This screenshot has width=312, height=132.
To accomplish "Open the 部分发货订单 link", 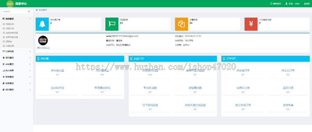I will (x=243, y=105).
